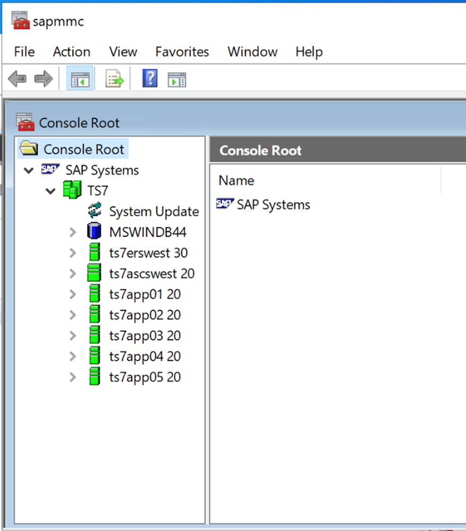Click the Console Root folder icon in tree
The height and width of the screenshot is (531, 466).
coord(29,148)
